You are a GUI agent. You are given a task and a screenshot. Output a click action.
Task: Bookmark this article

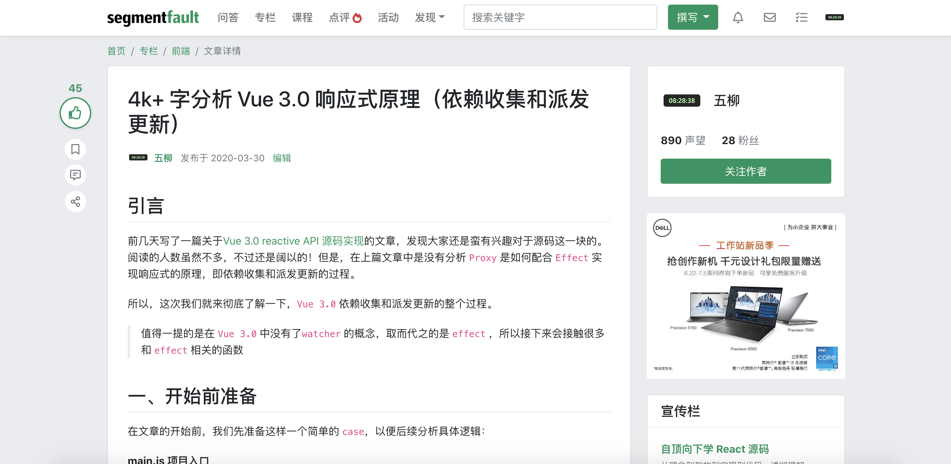(x=75, y=149)
